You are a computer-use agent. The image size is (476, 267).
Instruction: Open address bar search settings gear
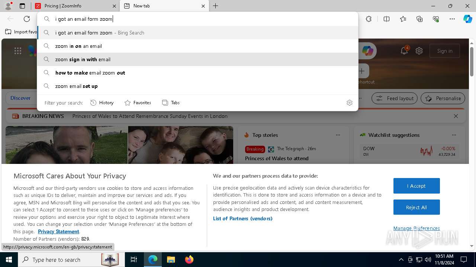tap(350, 103)
